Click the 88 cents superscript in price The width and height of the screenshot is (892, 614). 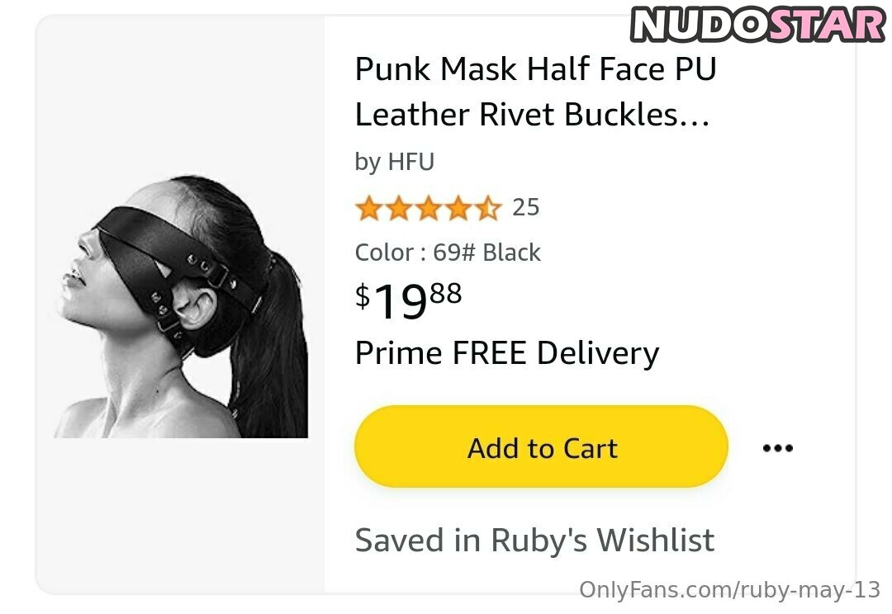pyautogui.click(x=445, y=293)
